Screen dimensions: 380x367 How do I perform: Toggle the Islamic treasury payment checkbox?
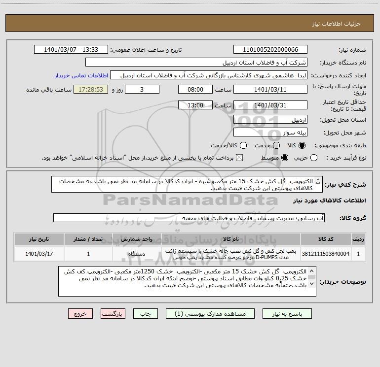[239, 158]
